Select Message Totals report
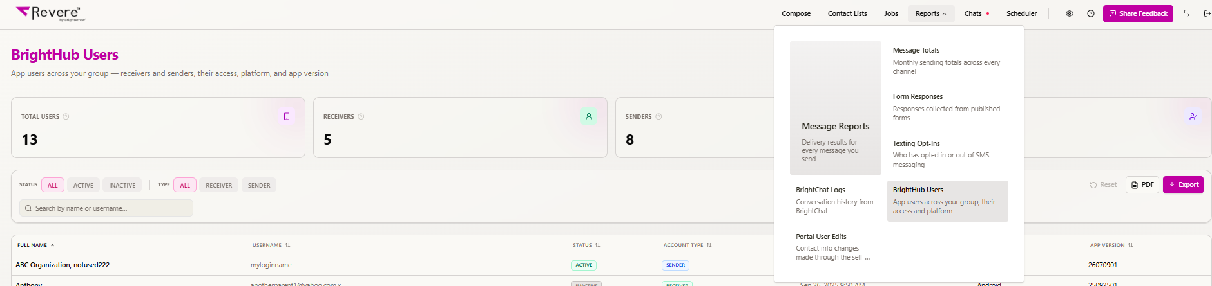The height and width of the screenshot is (286, 1212). (x=948, y=60)
